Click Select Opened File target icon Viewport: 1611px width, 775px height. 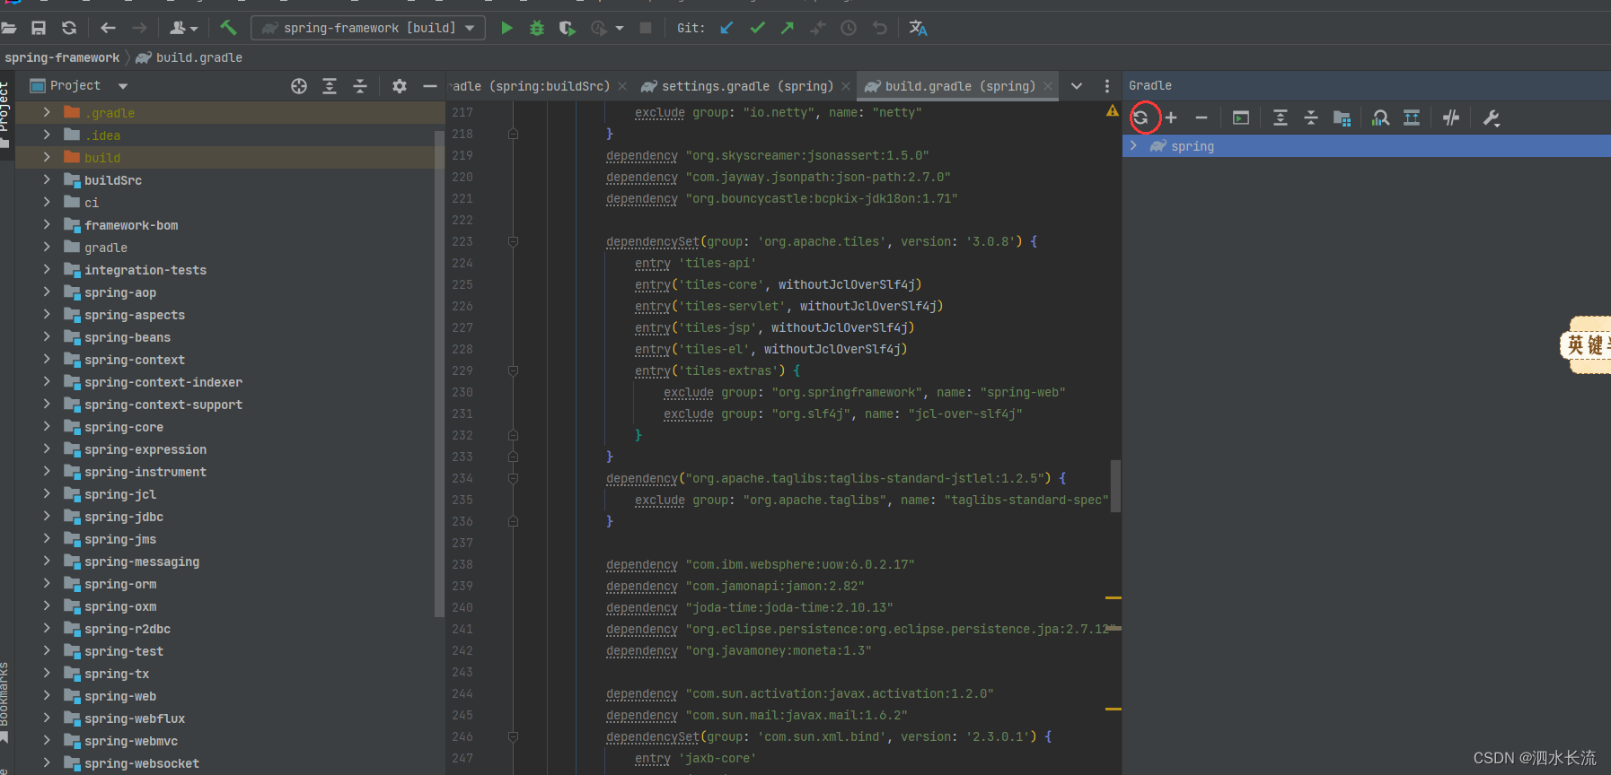click(x=299, y=86)
